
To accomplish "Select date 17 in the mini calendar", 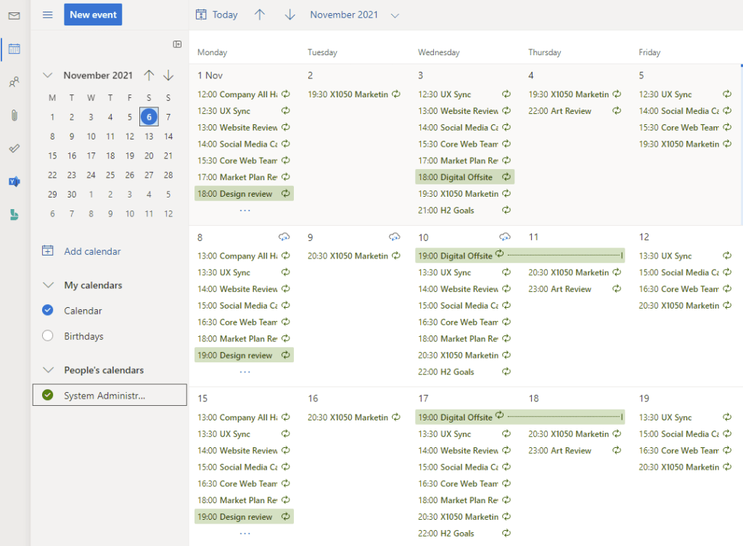I will (91, 155).
